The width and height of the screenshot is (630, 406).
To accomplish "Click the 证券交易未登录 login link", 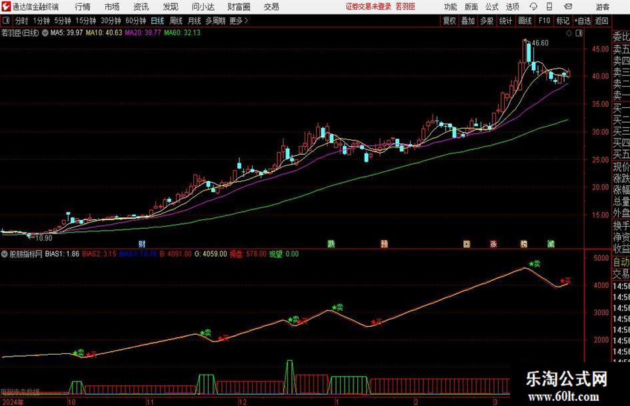I will click(x=368, y=7).
